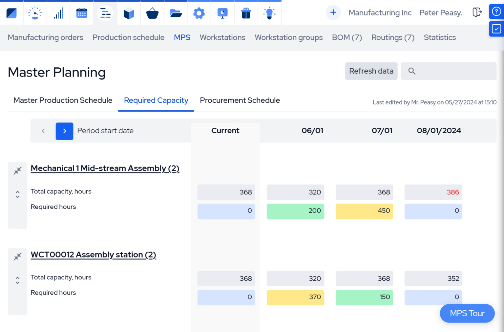The width and height of the screenshot is (504, 332).
Task: Open the demo presentation screen icon
Action: tap(222, 13)
